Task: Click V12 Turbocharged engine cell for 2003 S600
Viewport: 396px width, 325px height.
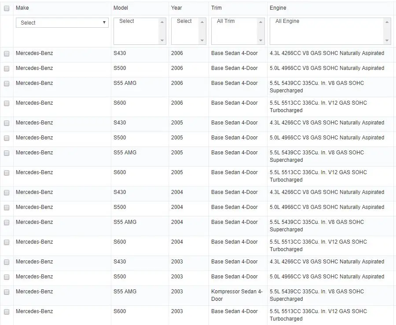Action: pyautogui.click(x=318, y=315)
